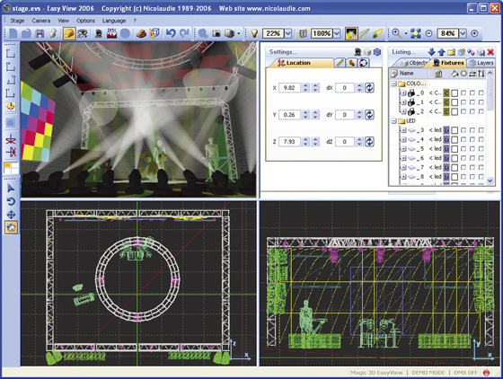Switch to the Layers tab

pos(481,63)
